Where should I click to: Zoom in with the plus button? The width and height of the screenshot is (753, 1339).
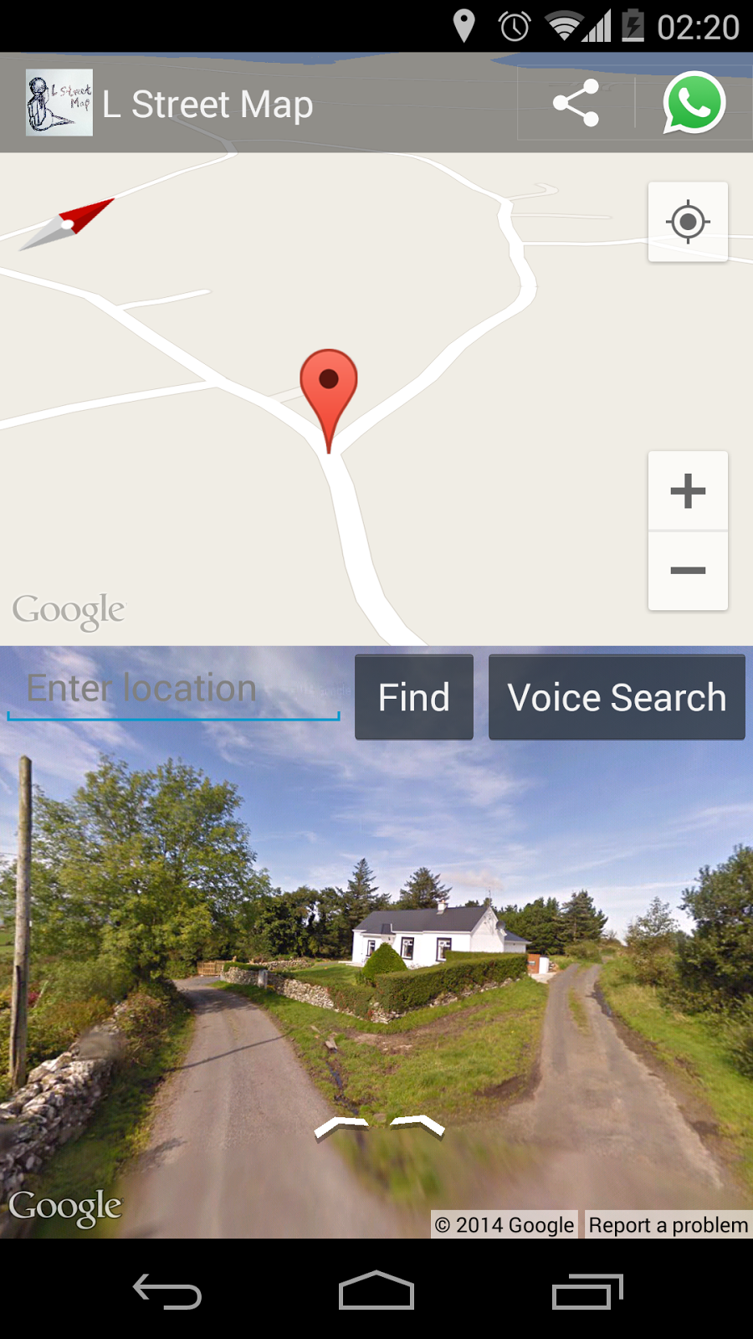(x=688, y=490)
